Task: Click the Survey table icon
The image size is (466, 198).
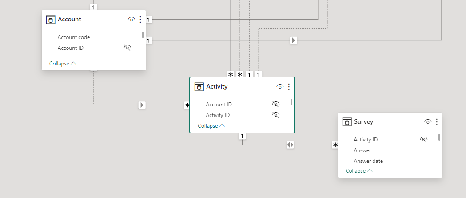Action: point(347,122)
